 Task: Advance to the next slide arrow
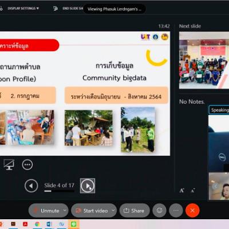point(88,185)
